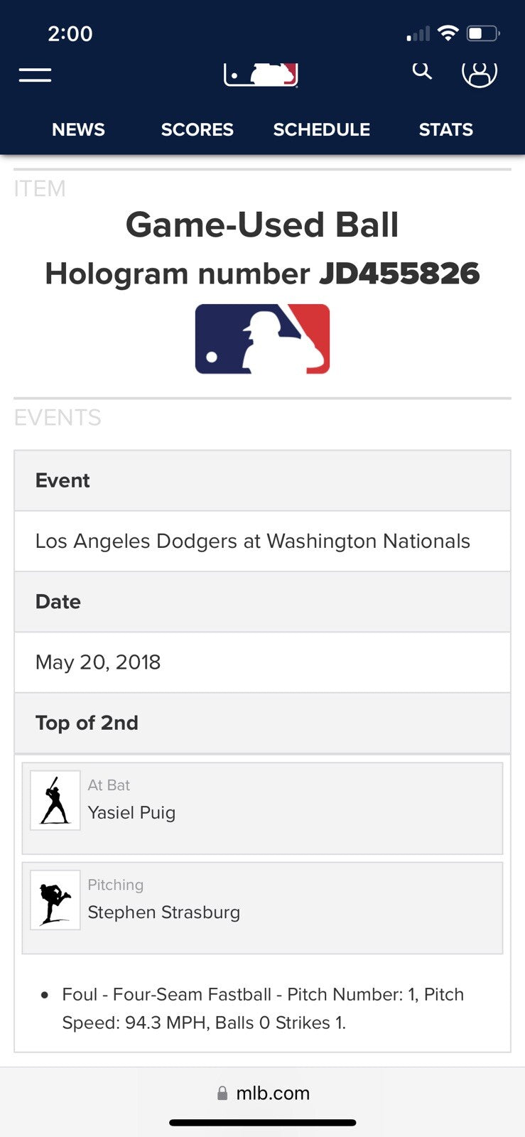Click the large MLB logo under hologram number

click(x=262, y=339)
